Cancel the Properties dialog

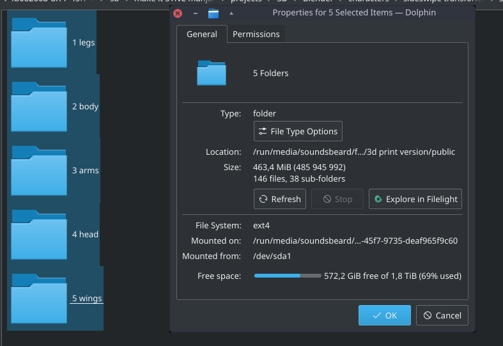442,315
